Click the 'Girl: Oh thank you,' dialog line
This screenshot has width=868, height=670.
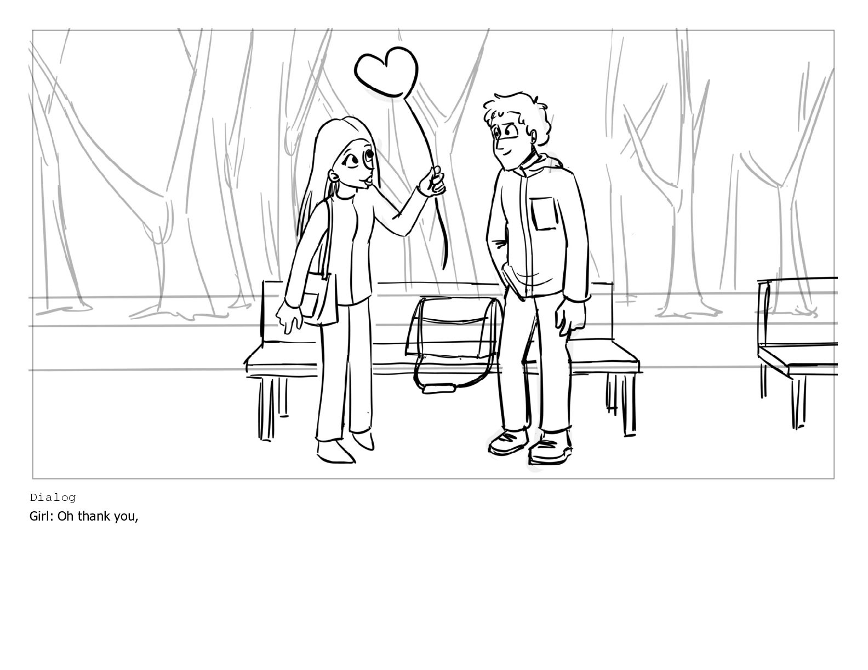[84, 516]
